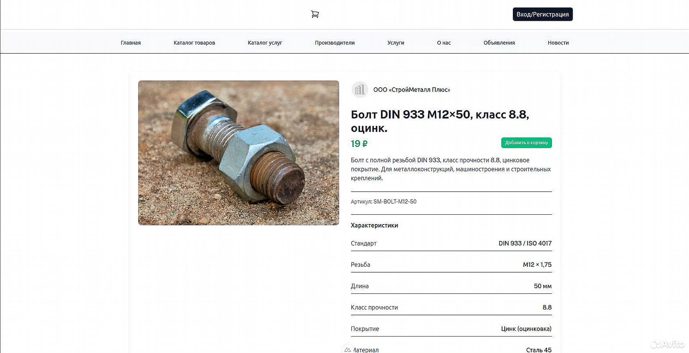The width and height of the screenshot is (689, 353).
Task: Open Каталог товаров menu item
Action: coord(194,43)
